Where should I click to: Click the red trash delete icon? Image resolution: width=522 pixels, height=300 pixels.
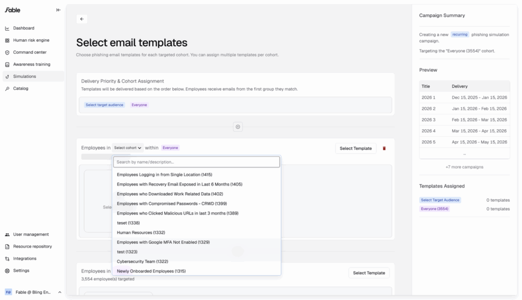[x=384, y=148]
